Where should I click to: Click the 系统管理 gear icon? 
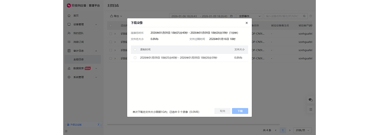tap(69, 77)
